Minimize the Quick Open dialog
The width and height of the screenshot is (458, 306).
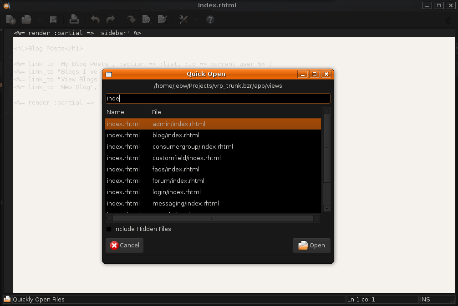click(x=303, y=75)
